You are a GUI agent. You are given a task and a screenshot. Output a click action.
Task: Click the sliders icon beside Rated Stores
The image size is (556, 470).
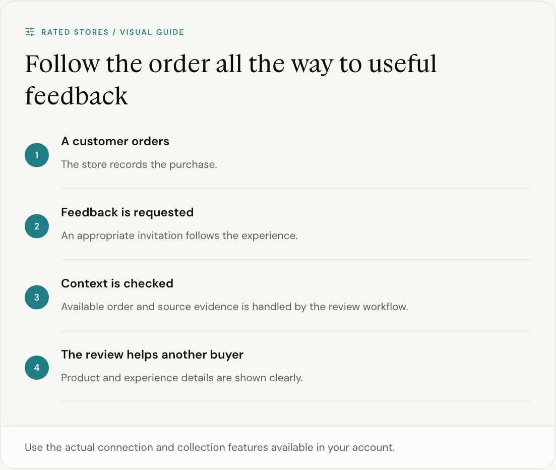click(x=30, y=32)
